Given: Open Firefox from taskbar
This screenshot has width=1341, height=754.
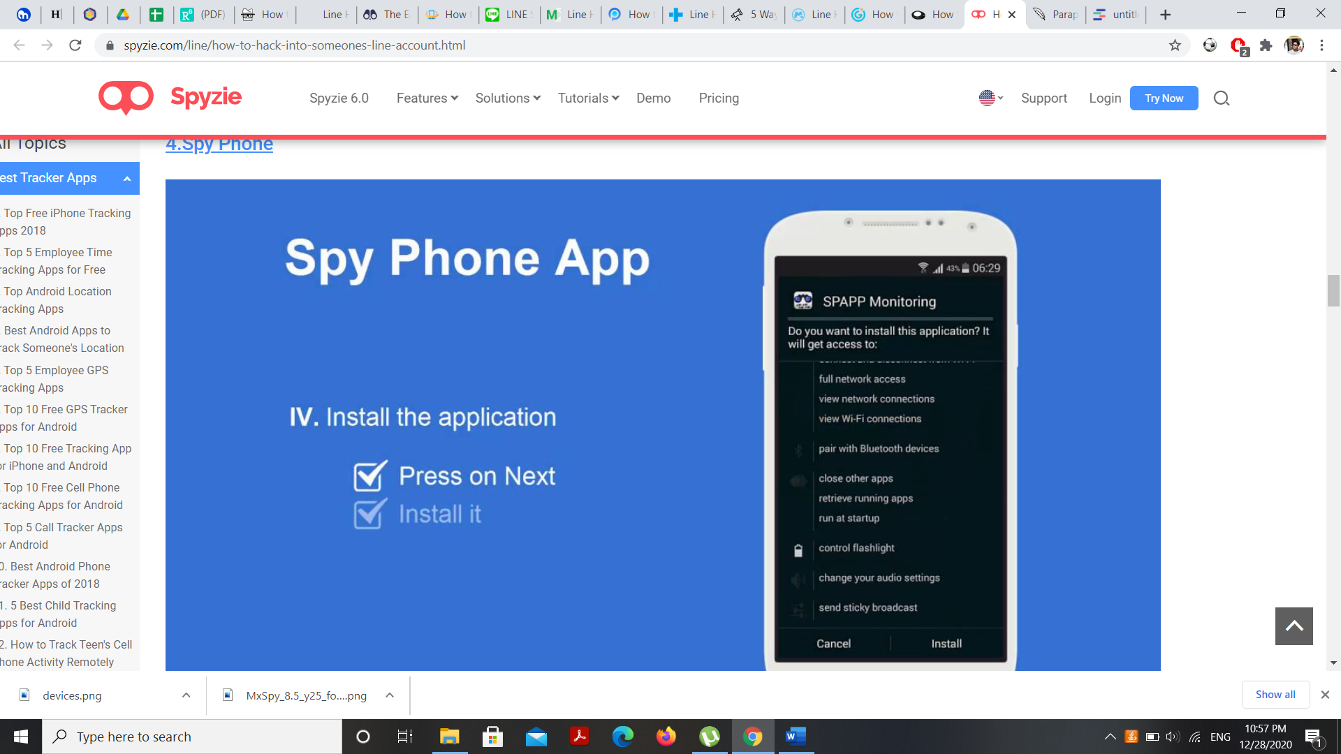Looking at the screenshot, I should coord(666,737).
